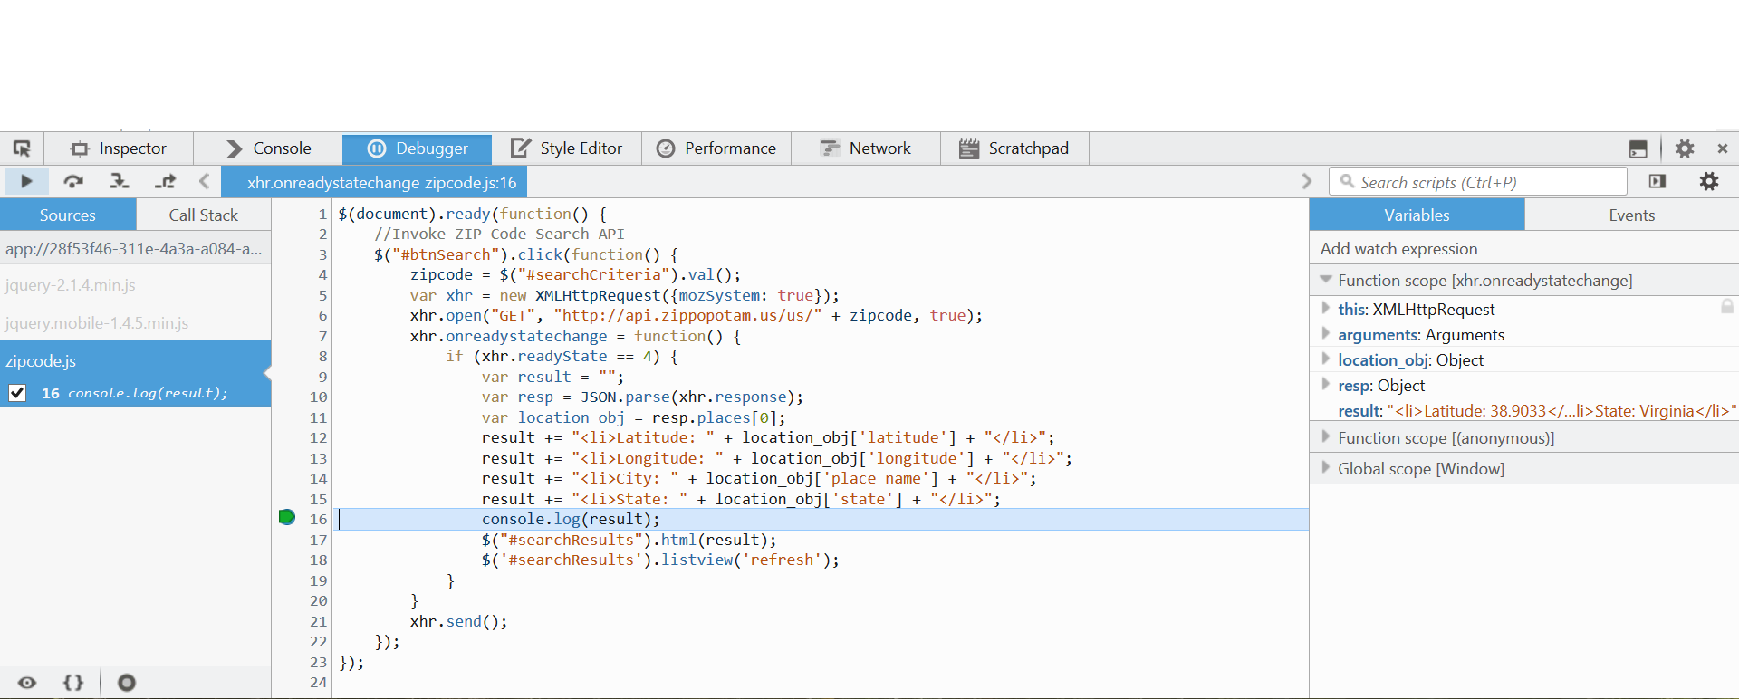Select jquery.mobile-1.4.5.min.js source
The image size is (1739, 699).
(x=135, y=323)
